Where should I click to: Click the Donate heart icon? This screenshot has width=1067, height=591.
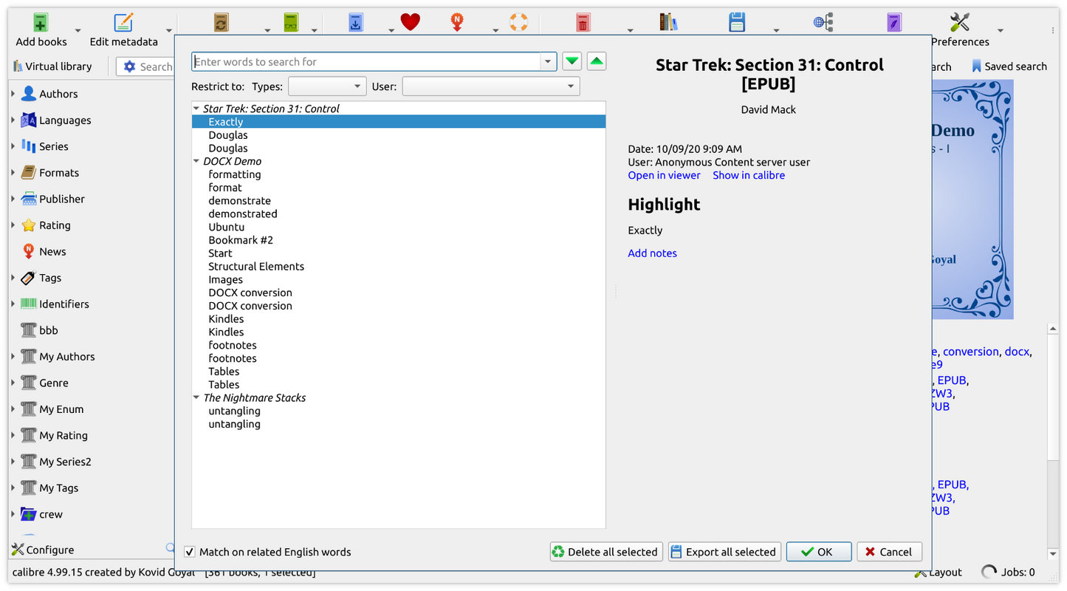[x=411, y=21]
